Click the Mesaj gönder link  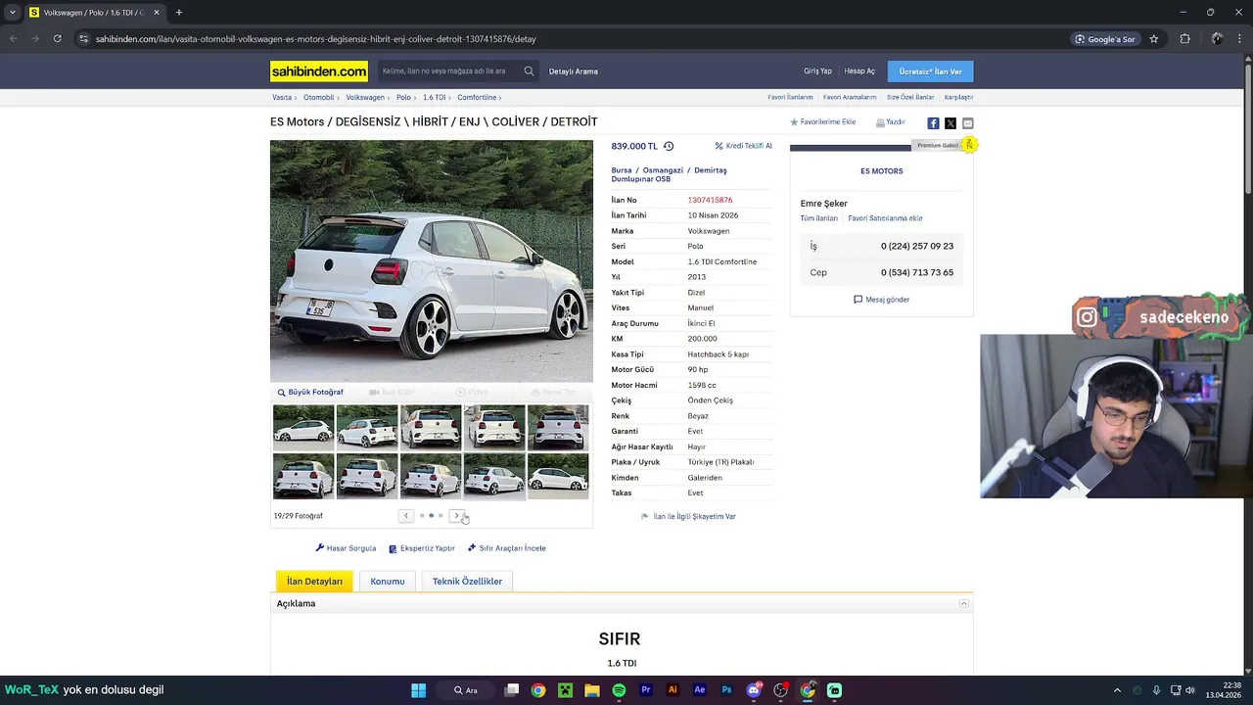click(x=881, y=300)
